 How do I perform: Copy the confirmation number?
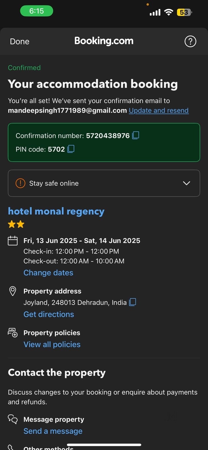click(136, 135)
